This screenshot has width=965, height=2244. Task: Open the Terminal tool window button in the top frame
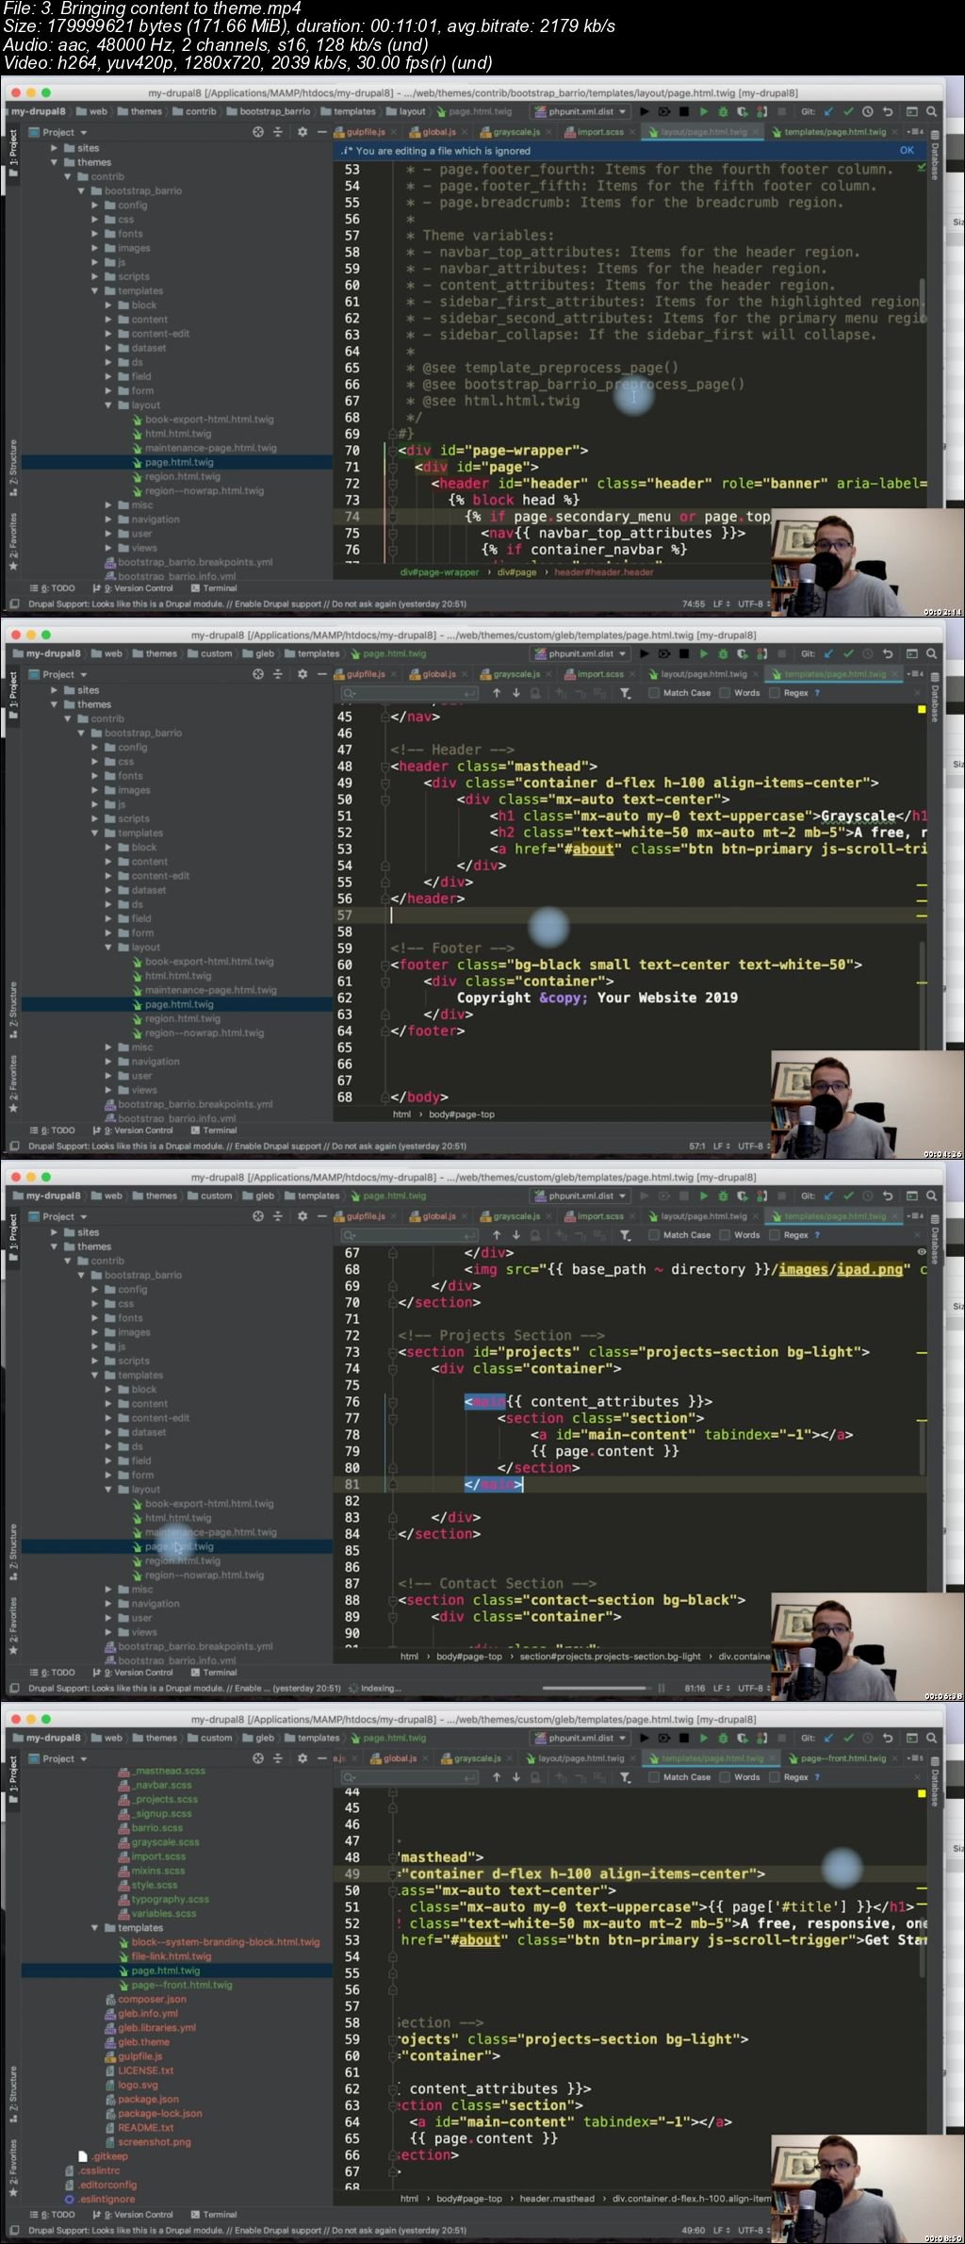tap(214, 587)
